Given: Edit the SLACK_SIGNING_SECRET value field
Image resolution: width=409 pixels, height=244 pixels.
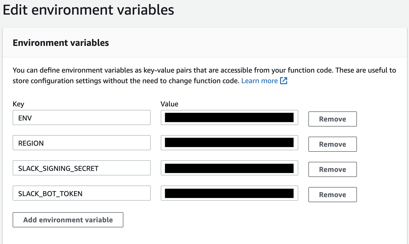Looking at the screenshot, I should click(x=229, y=168).
